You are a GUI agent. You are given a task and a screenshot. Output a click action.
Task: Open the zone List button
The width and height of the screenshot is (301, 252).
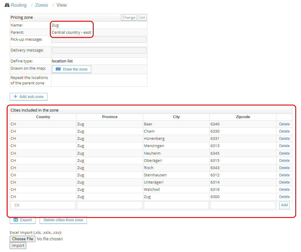coord(142,17)
